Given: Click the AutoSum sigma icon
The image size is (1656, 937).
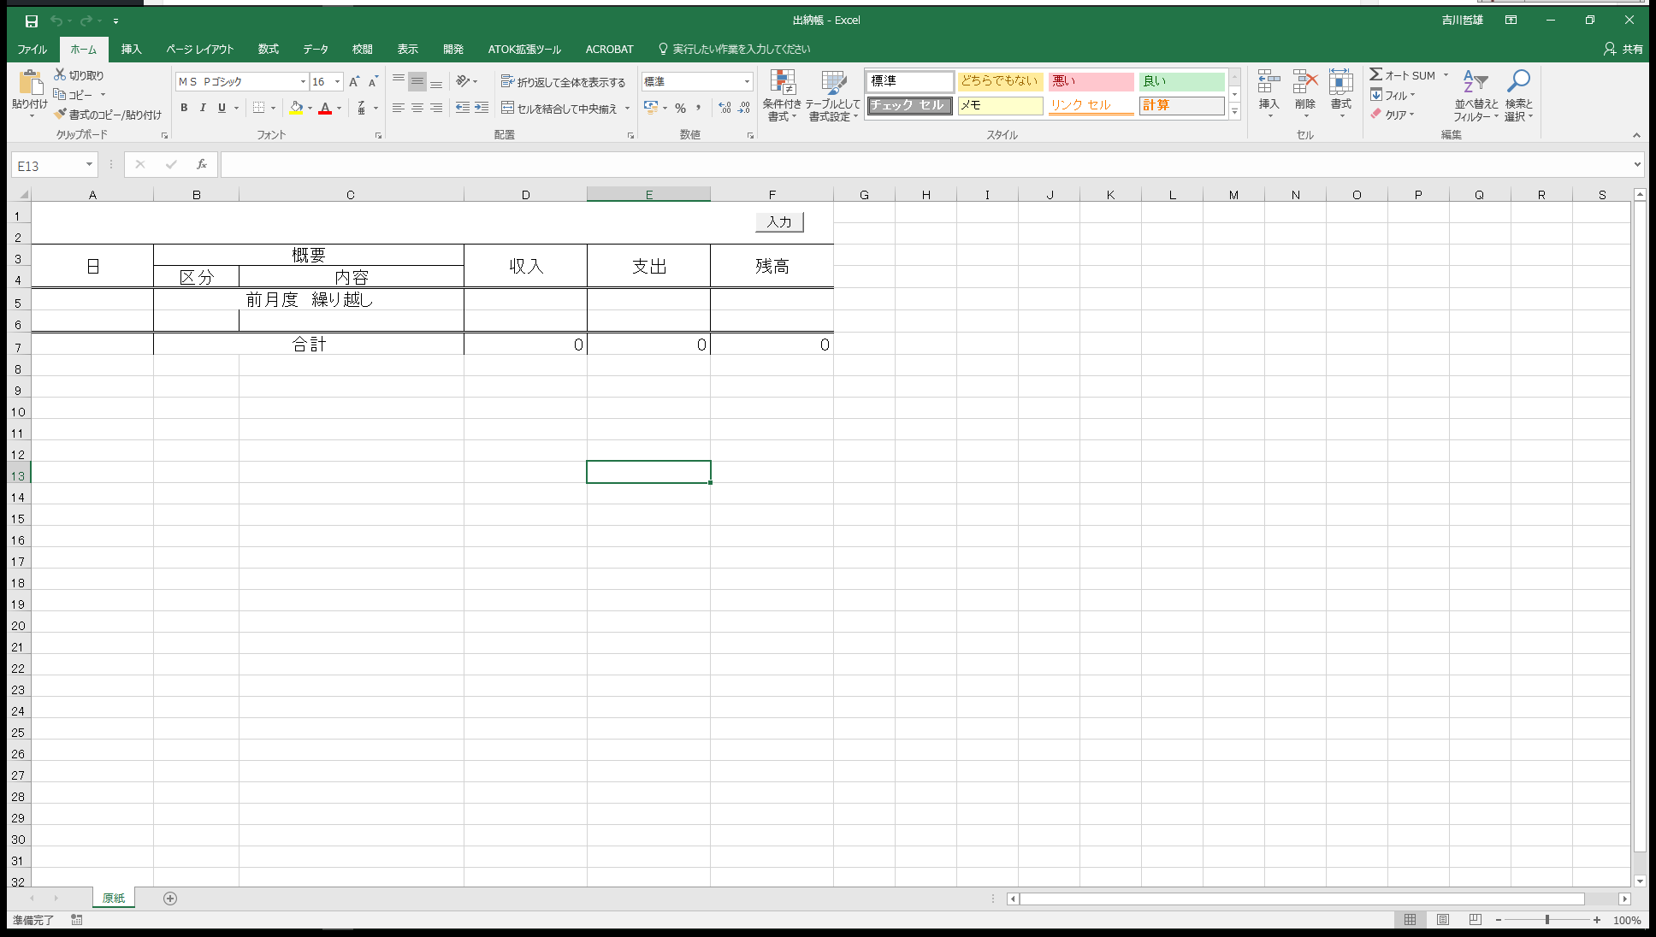Looking at the screenshot, I should point(1375,75).
